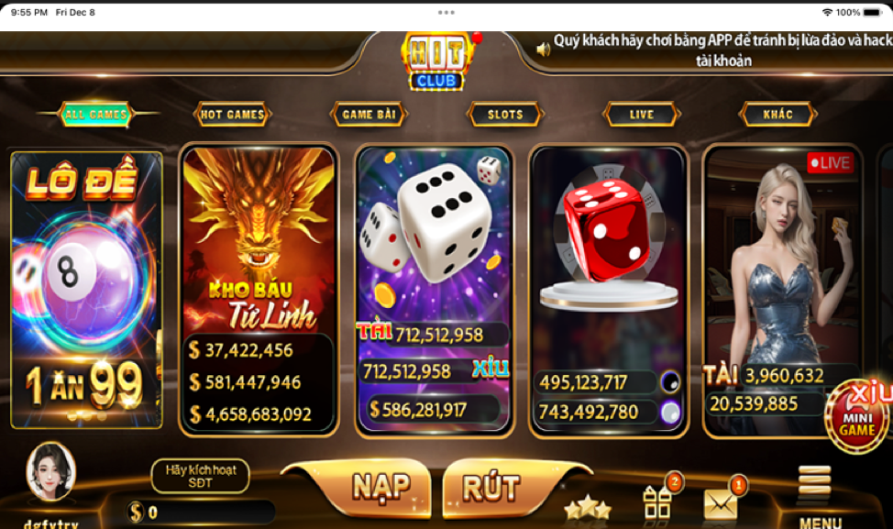Click the NẠP deposit button
Viewport: 893px width, 529px height.
(x=381, y=489)
